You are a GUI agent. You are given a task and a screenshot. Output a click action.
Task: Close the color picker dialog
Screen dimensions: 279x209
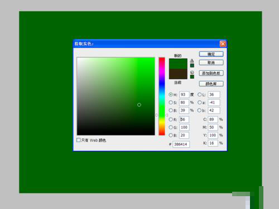(x=223, y=44)
